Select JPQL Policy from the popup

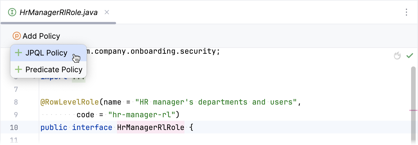[46, 53]
